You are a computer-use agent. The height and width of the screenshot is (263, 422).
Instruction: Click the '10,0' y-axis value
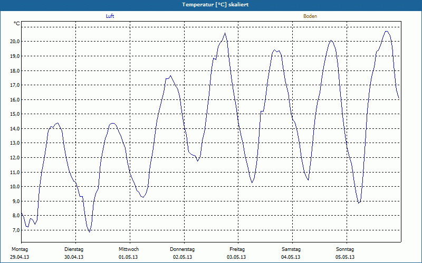pyautogui.click(x=15, y=187)
